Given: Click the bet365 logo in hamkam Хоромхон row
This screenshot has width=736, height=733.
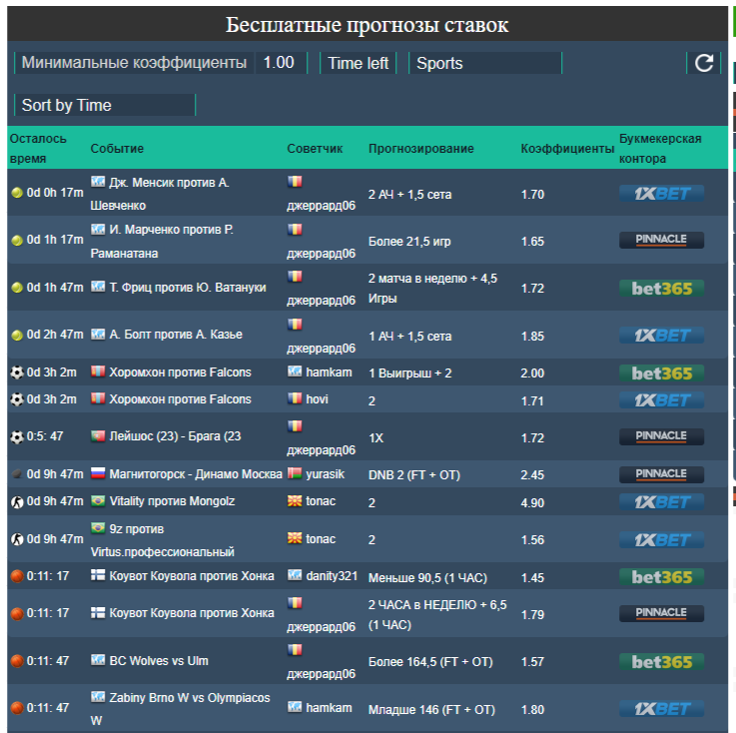Looking at the screenshot, I should (661, 373).
